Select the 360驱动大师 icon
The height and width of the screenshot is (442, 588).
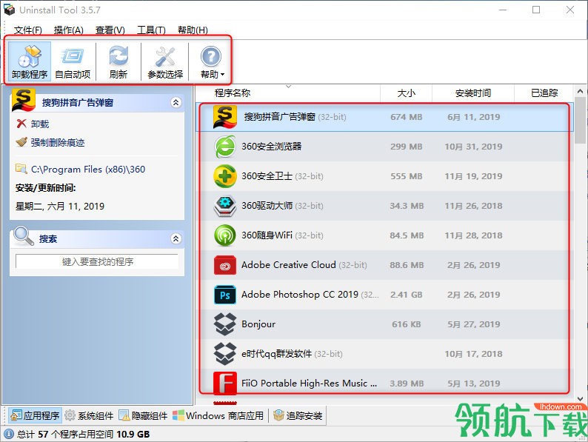(225, 206)
